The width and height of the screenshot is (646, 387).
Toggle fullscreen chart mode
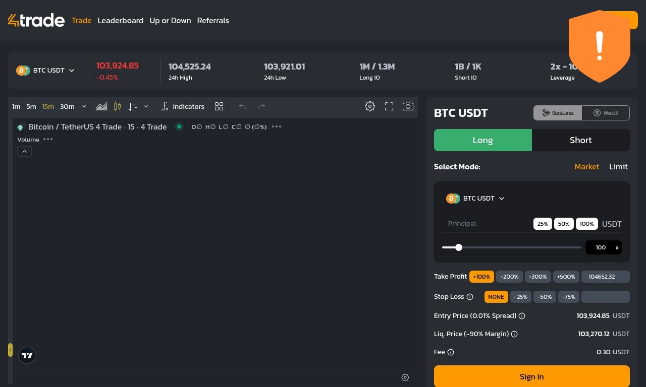pyautogui.click(x=389, y=106)
